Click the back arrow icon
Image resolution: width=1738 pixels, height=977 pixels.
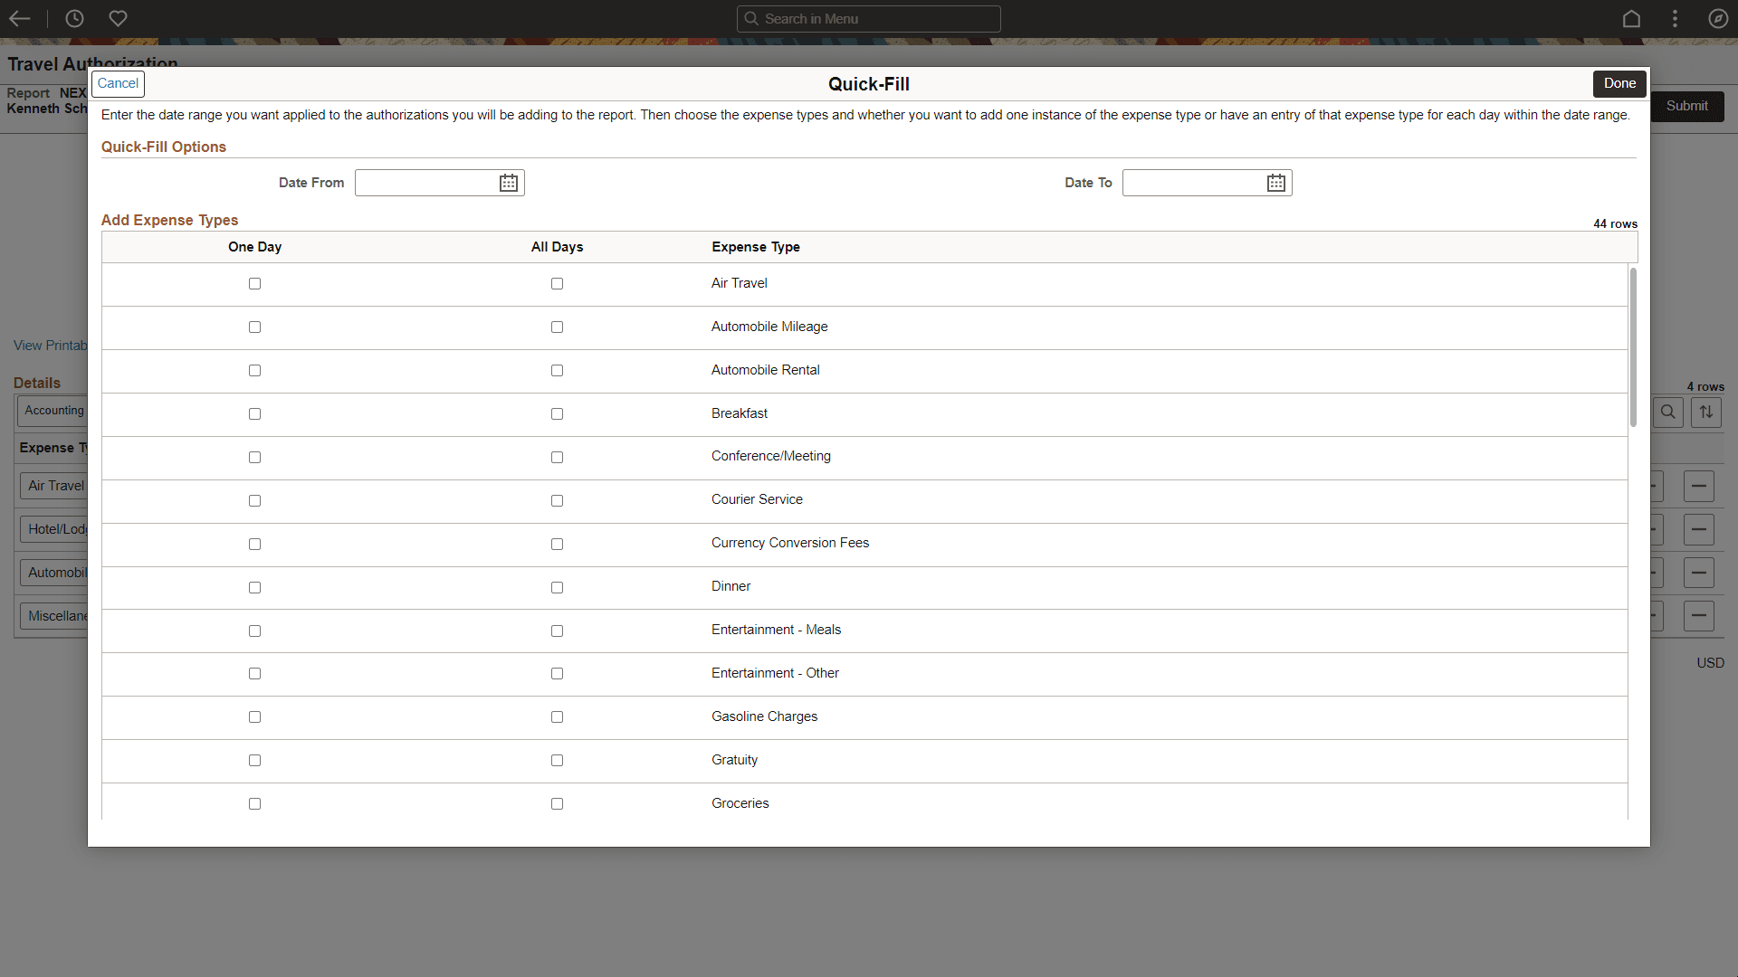(20, 18)
